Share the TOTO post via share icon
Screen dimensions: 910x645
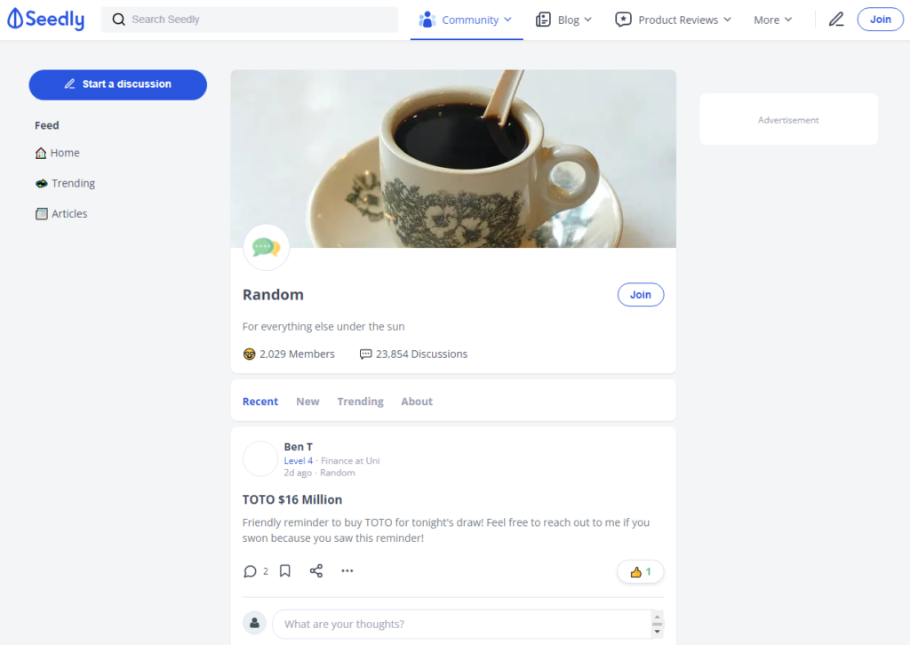(x=316, y=570)
